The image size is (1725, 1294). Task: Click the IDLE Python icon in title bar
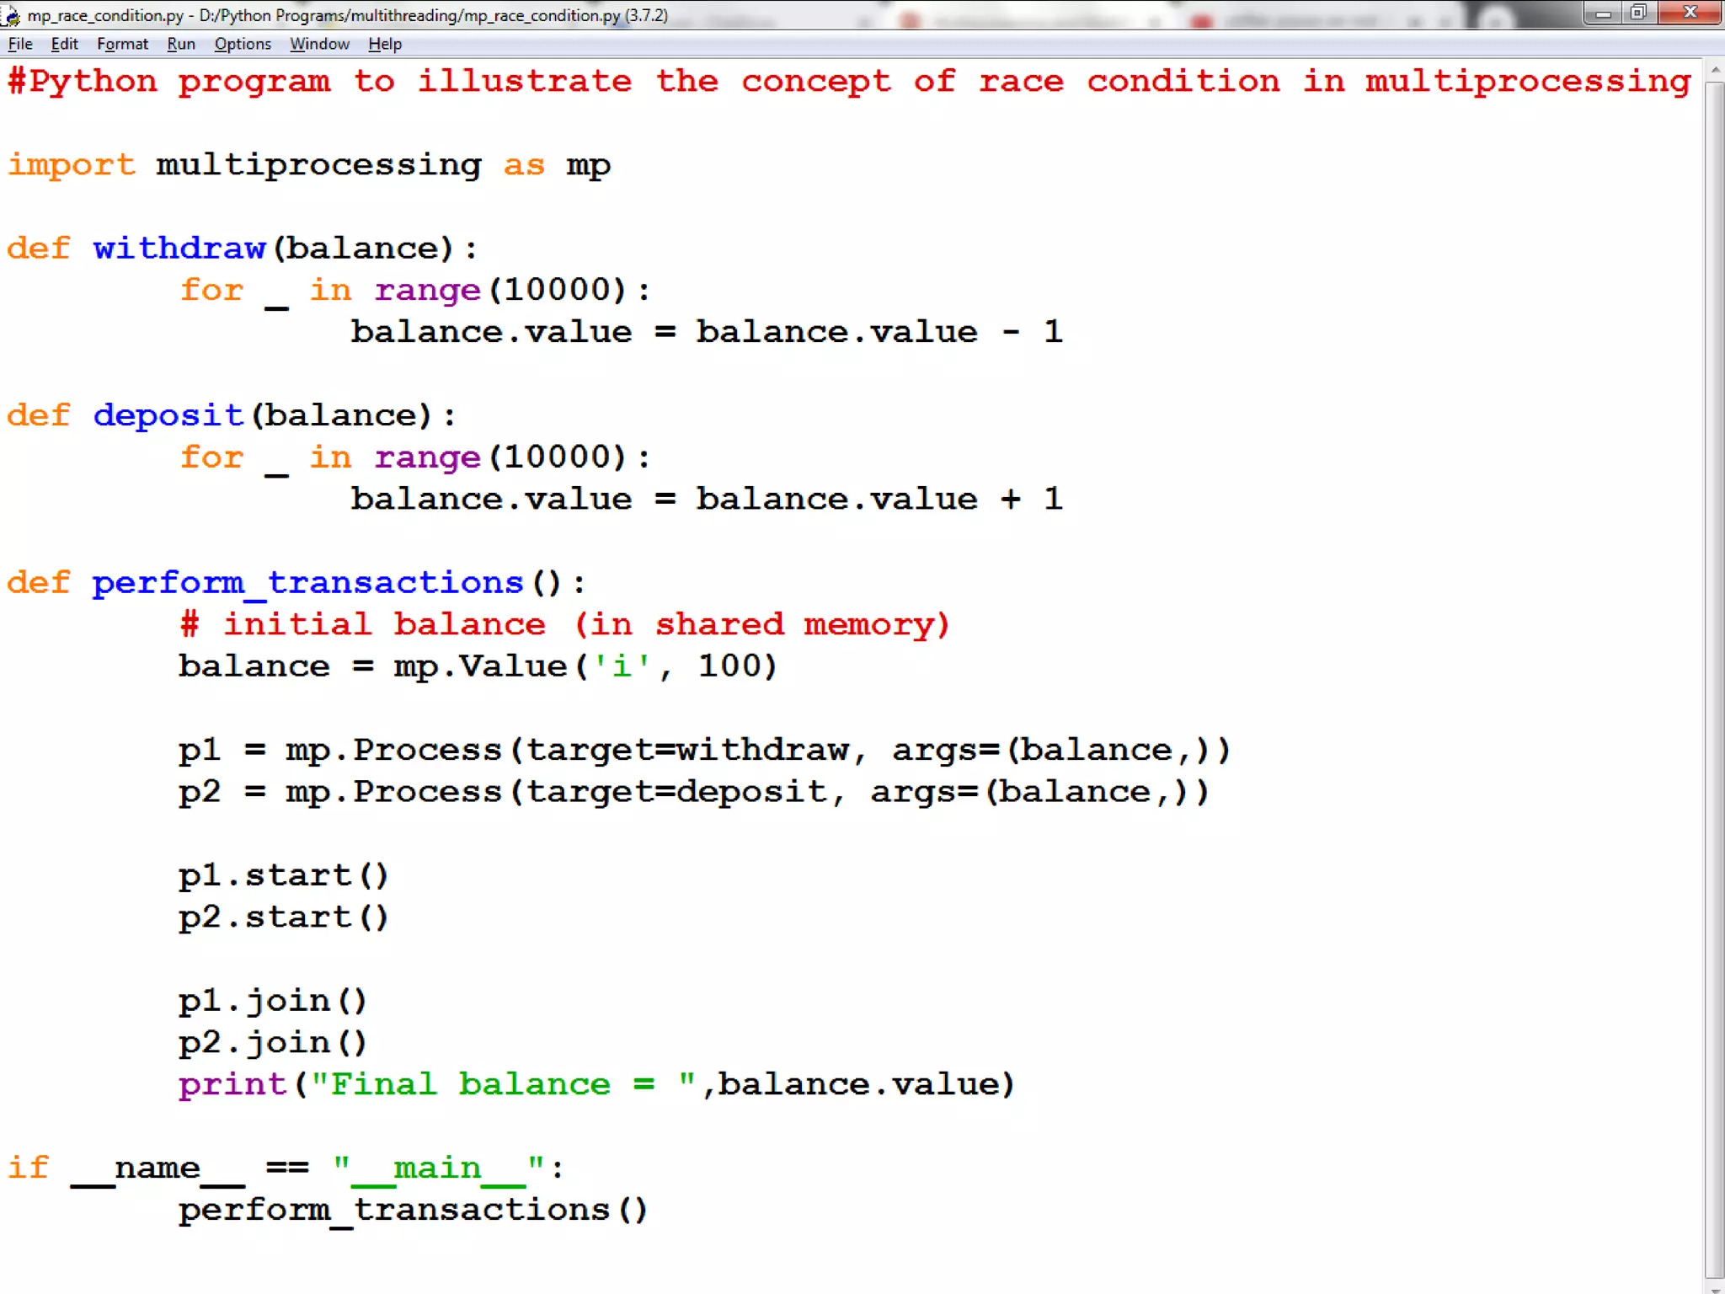point(11,15)
